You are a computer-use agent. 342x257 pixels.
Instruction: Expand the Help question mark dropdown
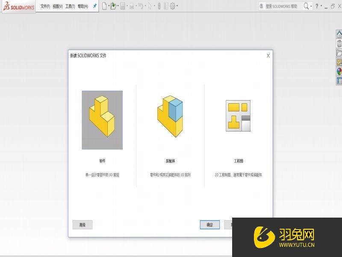[x=321, y=6]
